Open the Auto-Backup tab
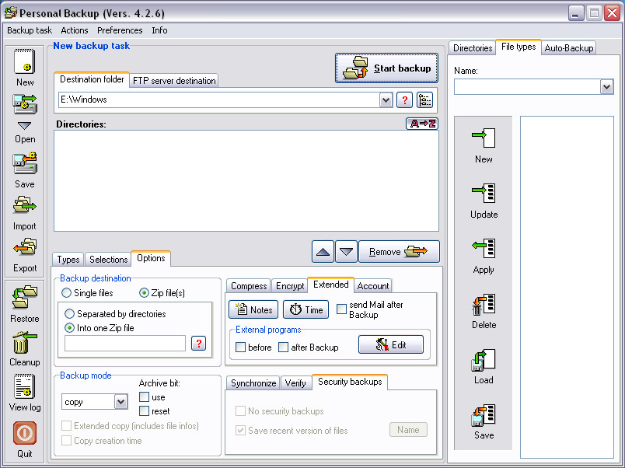Image resolution: width=625 pixels, height=468 pixels. pos(569,48)
